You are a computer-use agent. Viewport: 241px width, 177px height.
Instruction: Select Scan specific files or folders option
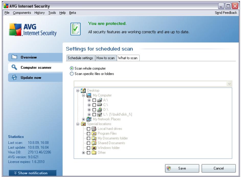pos(72,74)
